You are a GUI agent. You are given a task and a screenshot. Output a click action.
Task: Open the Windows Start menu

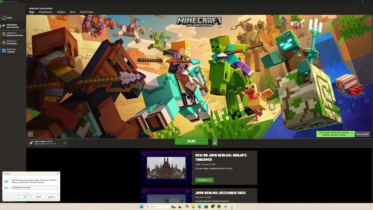[141, 206]
